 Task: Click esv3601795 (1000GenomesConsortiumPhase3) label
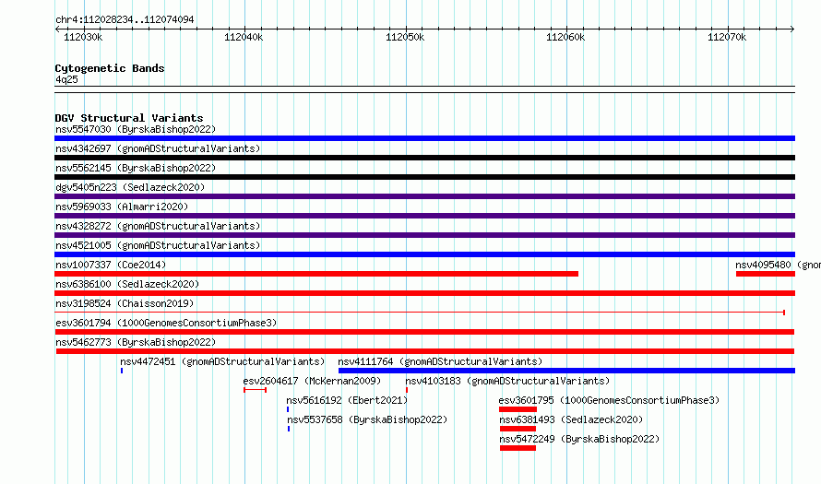click(609, 400)
